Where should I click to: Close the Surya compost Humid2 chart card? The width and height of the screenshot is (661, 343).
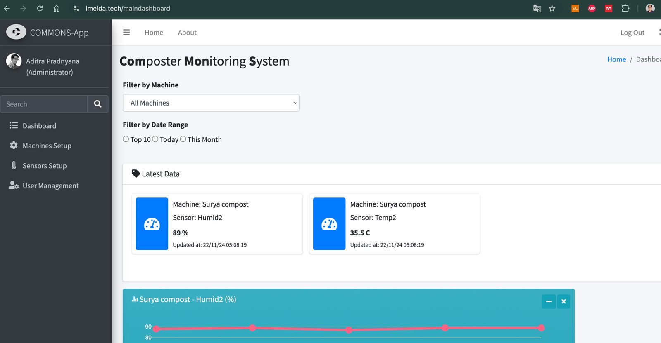(564, 301)
